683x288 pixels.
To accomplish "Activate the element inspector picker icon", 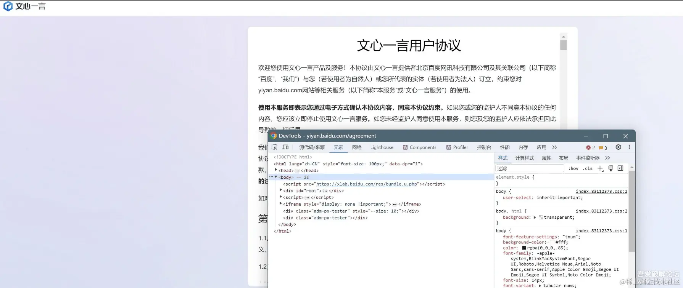I will tap(274, 147).
